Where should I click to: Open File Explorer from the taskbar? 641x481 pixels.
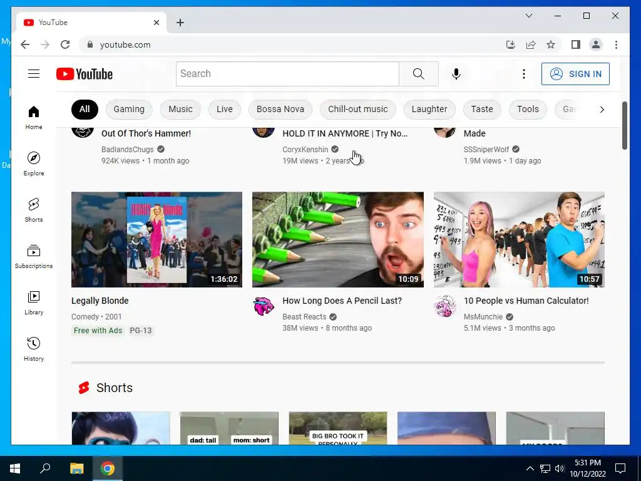(76, 468)
